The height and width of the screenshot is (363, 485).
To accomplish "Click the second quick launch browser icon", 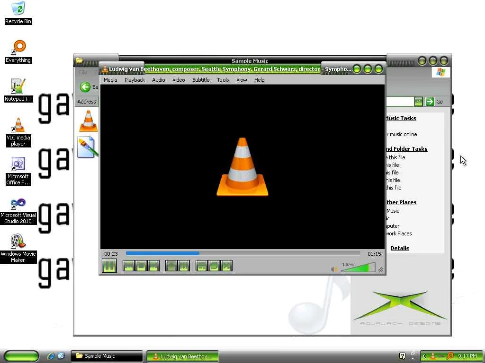I will coord(61,356).
